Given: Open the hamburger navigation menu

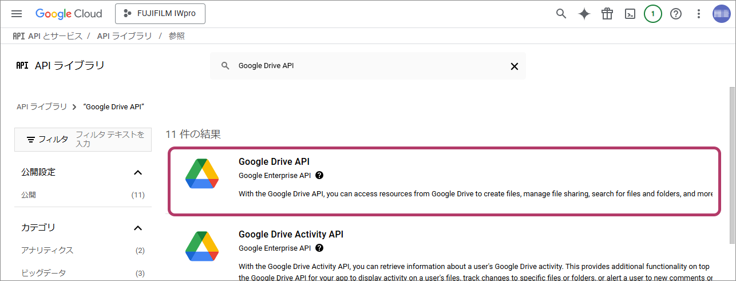Looking at the screenshot, I should tap(17, 14).
